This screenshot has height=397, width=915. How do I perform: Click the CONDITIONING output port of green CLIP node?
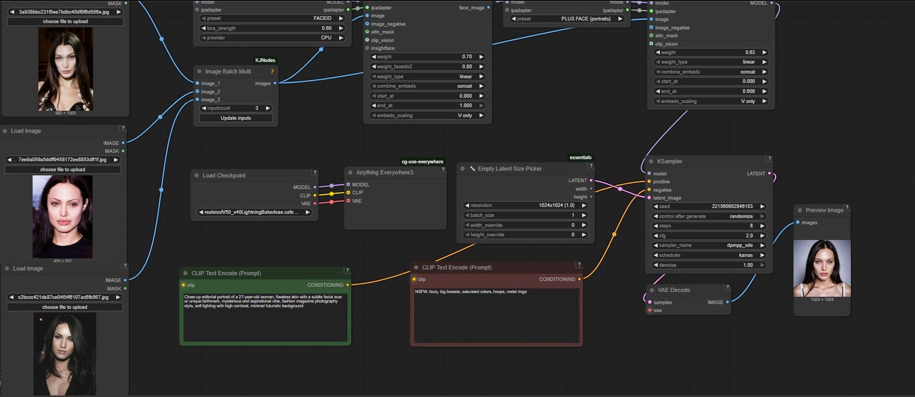click(x=348, y=285)
